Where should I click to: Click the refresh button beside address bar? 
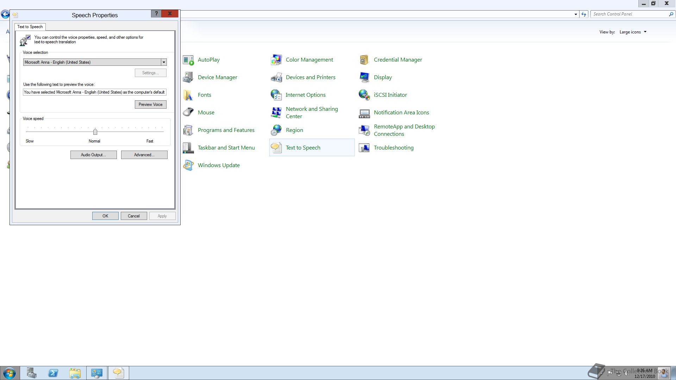584,14
